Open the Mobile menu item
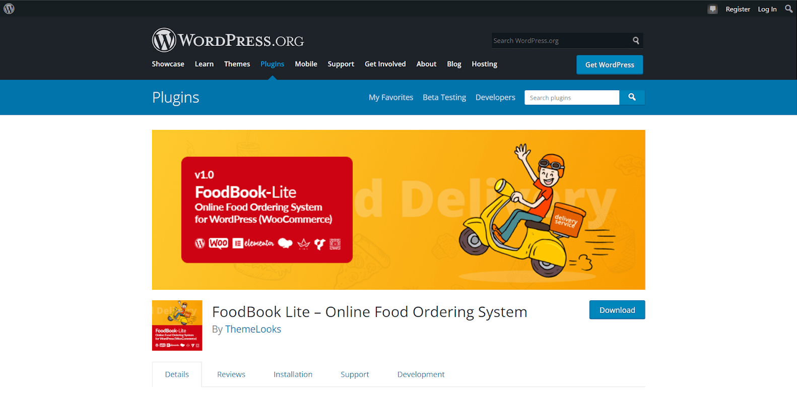797x394 pixels. coord(306,64)
